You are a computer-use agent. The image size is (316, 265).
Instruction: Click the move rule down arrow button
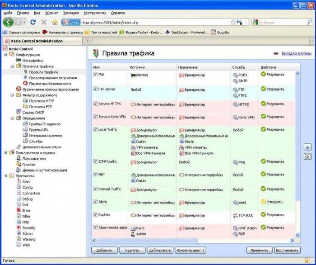click(x=307, y=156)
